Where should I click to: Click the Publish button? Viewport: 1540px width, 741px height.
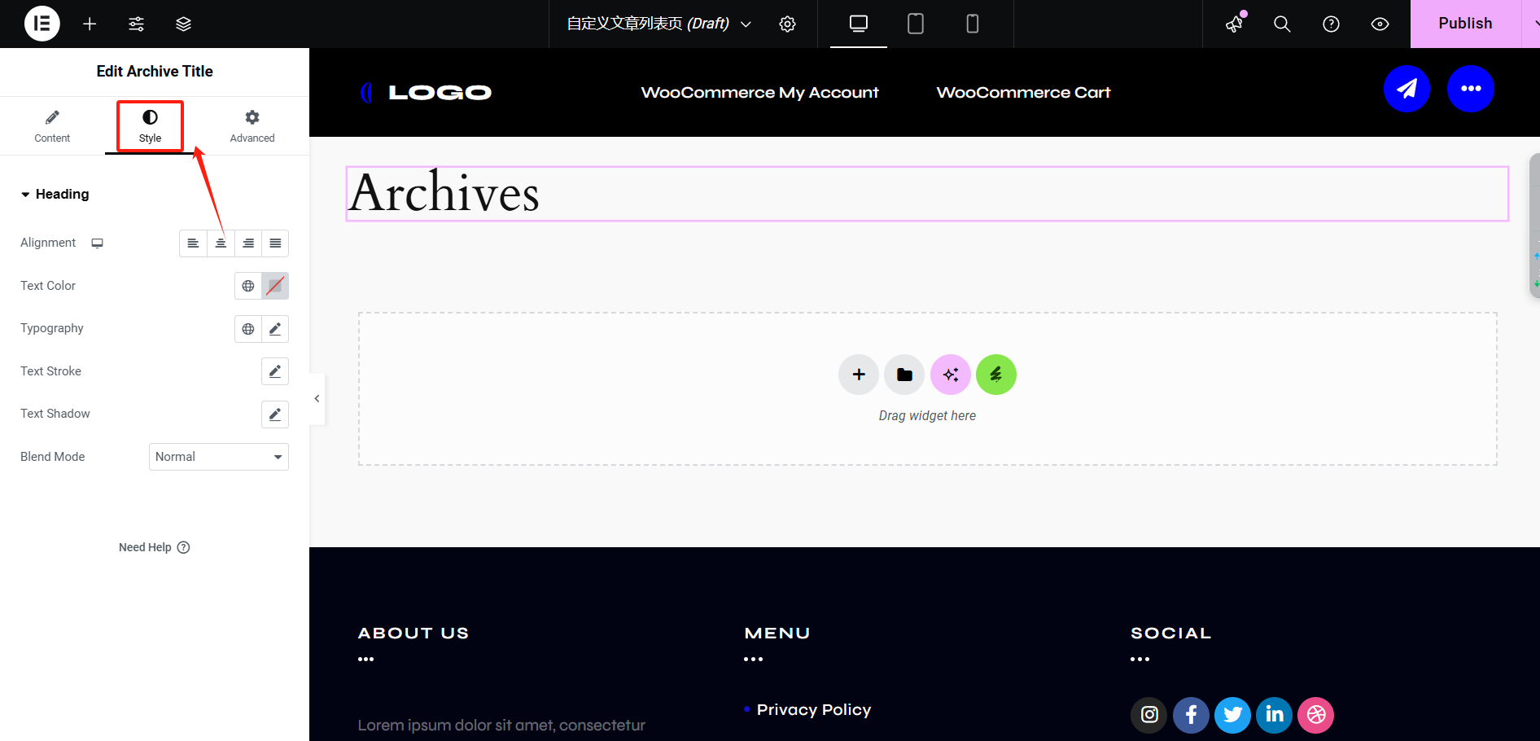pos(1464,24)
